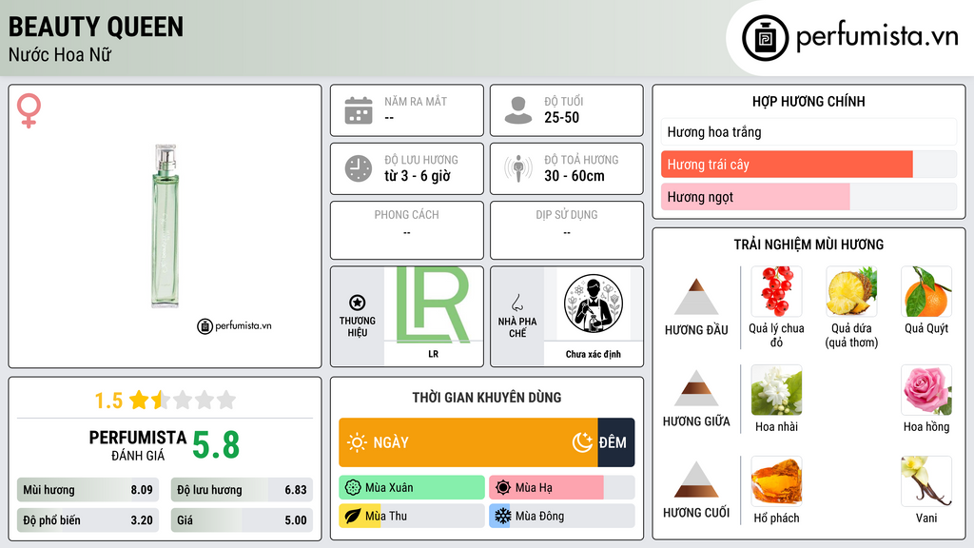The image size is (974, 548).
Task: Click the pineapple Quả dứa image
Action: click(x=851, y=291)
